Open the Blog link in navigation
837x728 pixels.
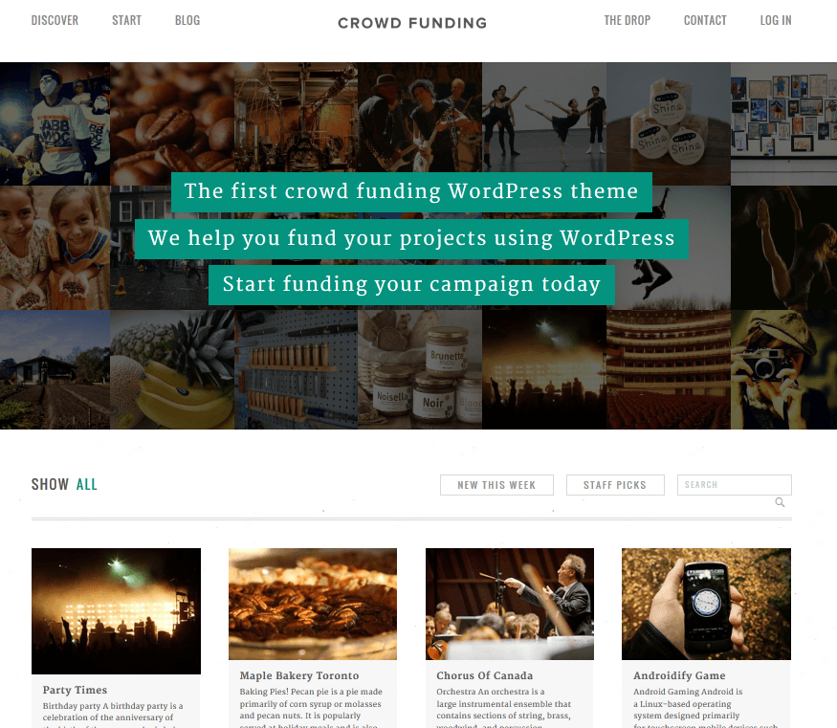[187, 20]
